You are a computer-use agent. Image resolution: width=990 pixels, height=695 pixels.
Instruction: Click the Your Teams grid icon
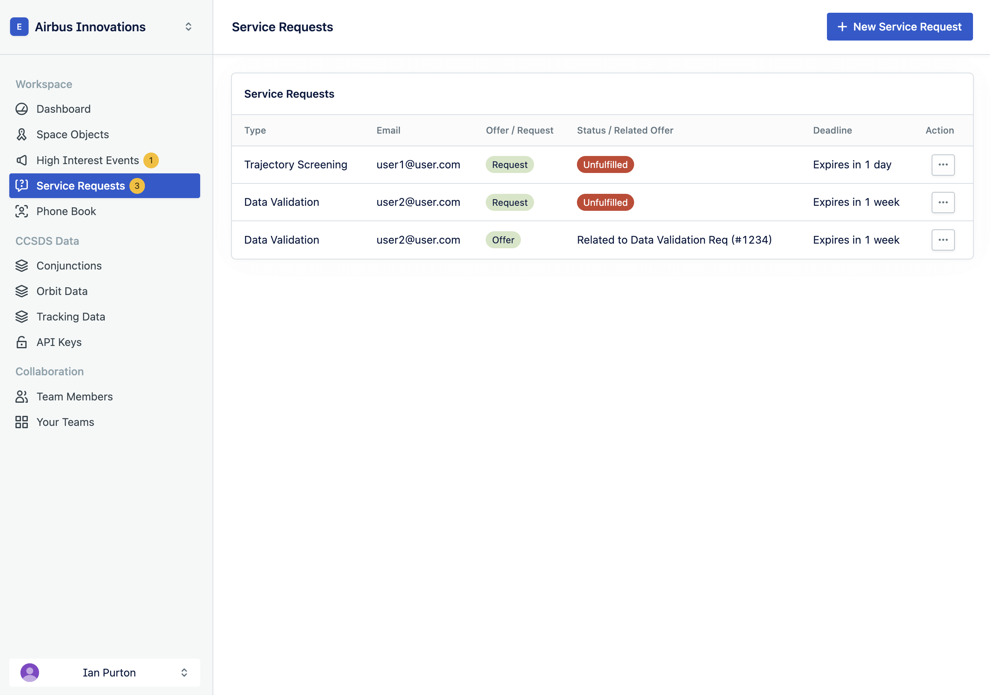22,422
